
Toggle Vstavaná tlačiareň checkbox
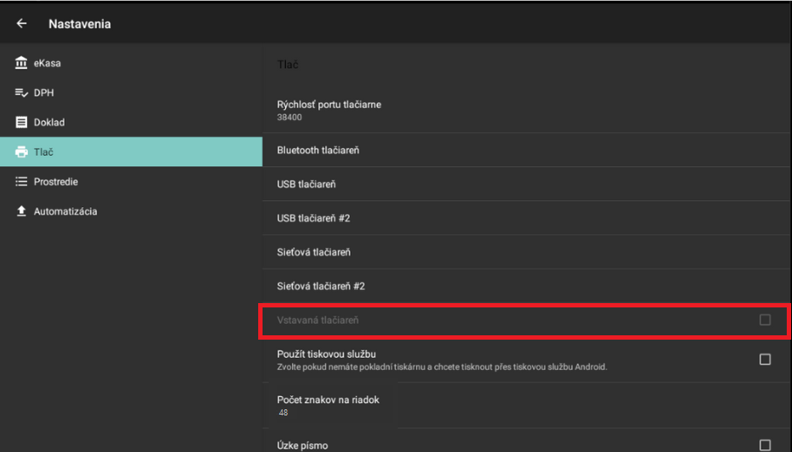pos(765,320)
